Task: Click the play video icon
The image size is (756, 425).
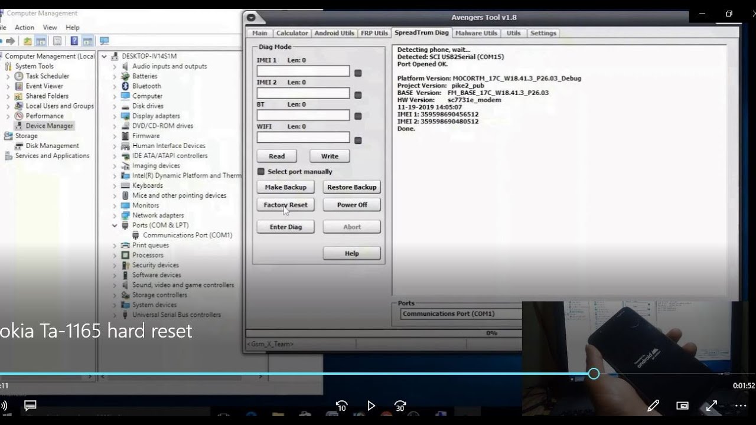Action: coord(371,406)
